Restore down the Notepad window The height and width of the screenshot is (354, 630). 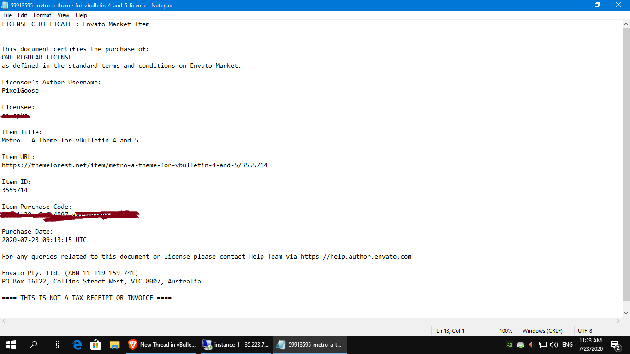597,5
